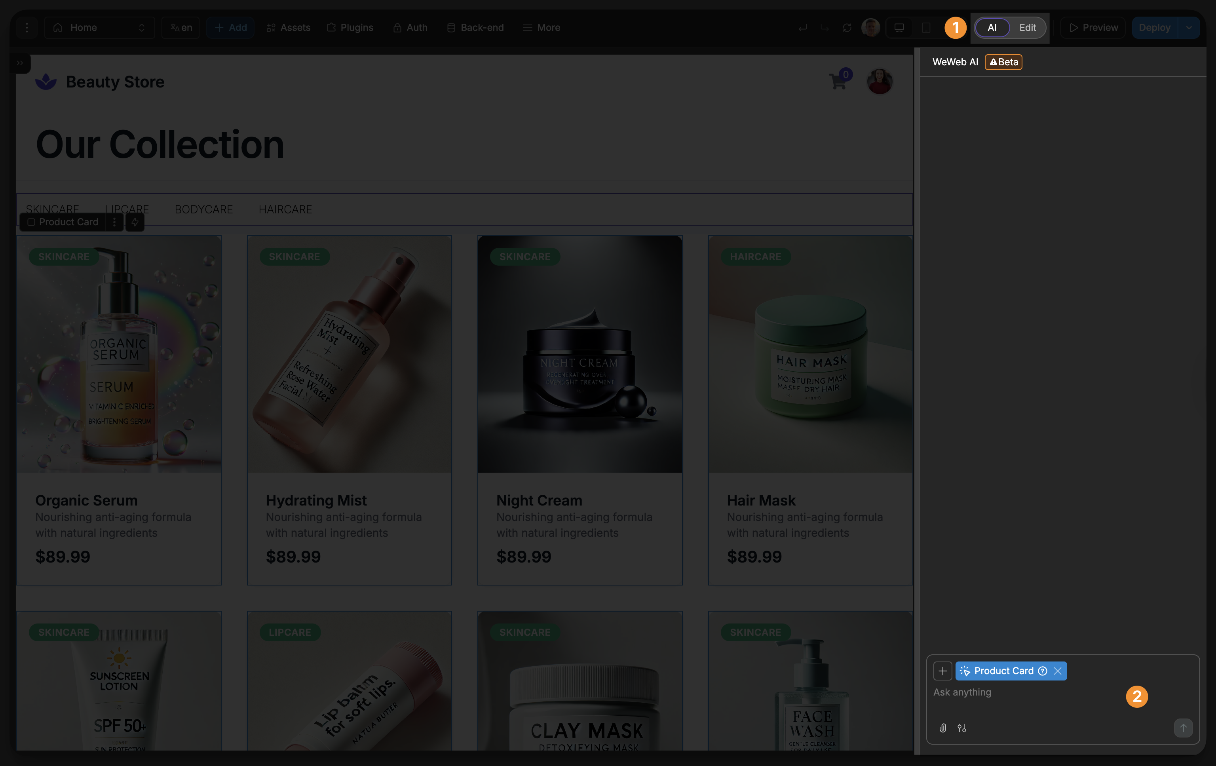Open AI chat settings sliders icon
Screen dimensions: 1216x766
click(x=963, y=728)
